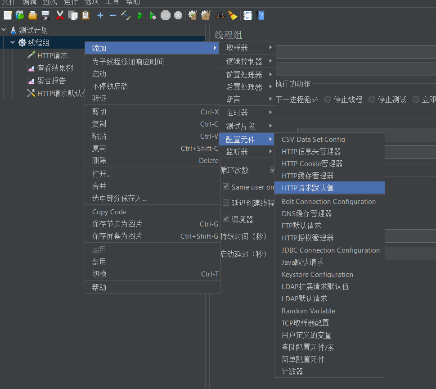Image resolution: width=436 pixels, height=389 pixels.
Task: Click the green Start run icon
Action: click(x=140, y=15)
